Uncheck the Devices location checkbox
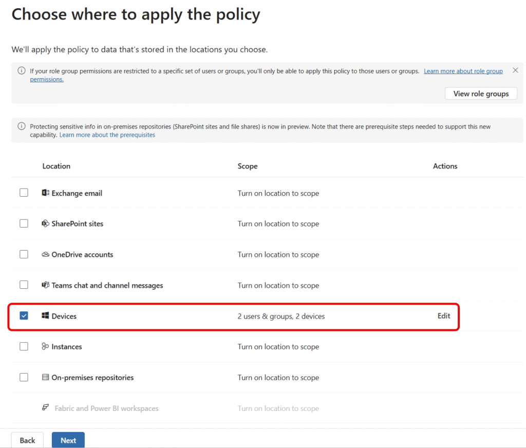The height and width of the screenshot is (448, 526). click(24, 316)
